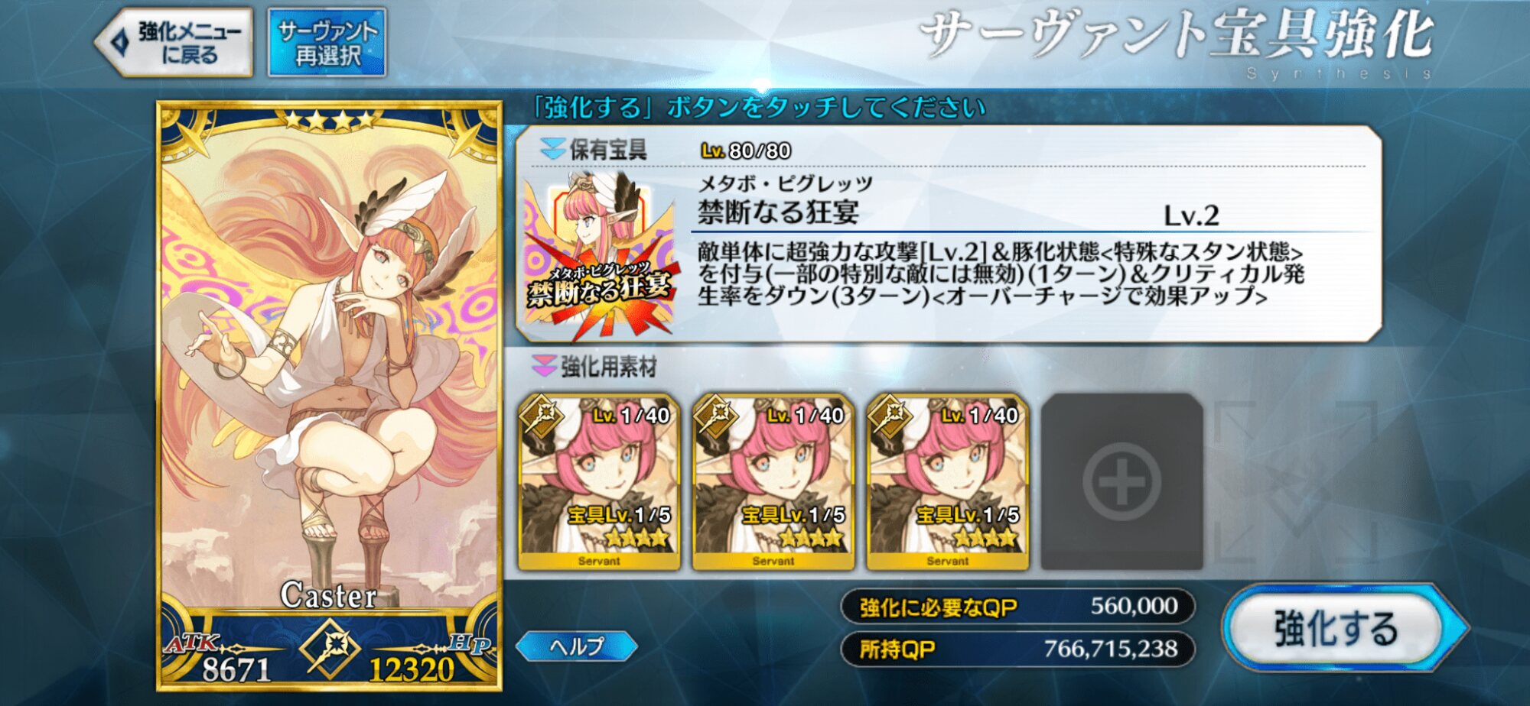Image resolution: width=1530 pixels, height=706 pixels.
Task: Return to the 強化メニュー screen
Action: [x=174, y=43]
